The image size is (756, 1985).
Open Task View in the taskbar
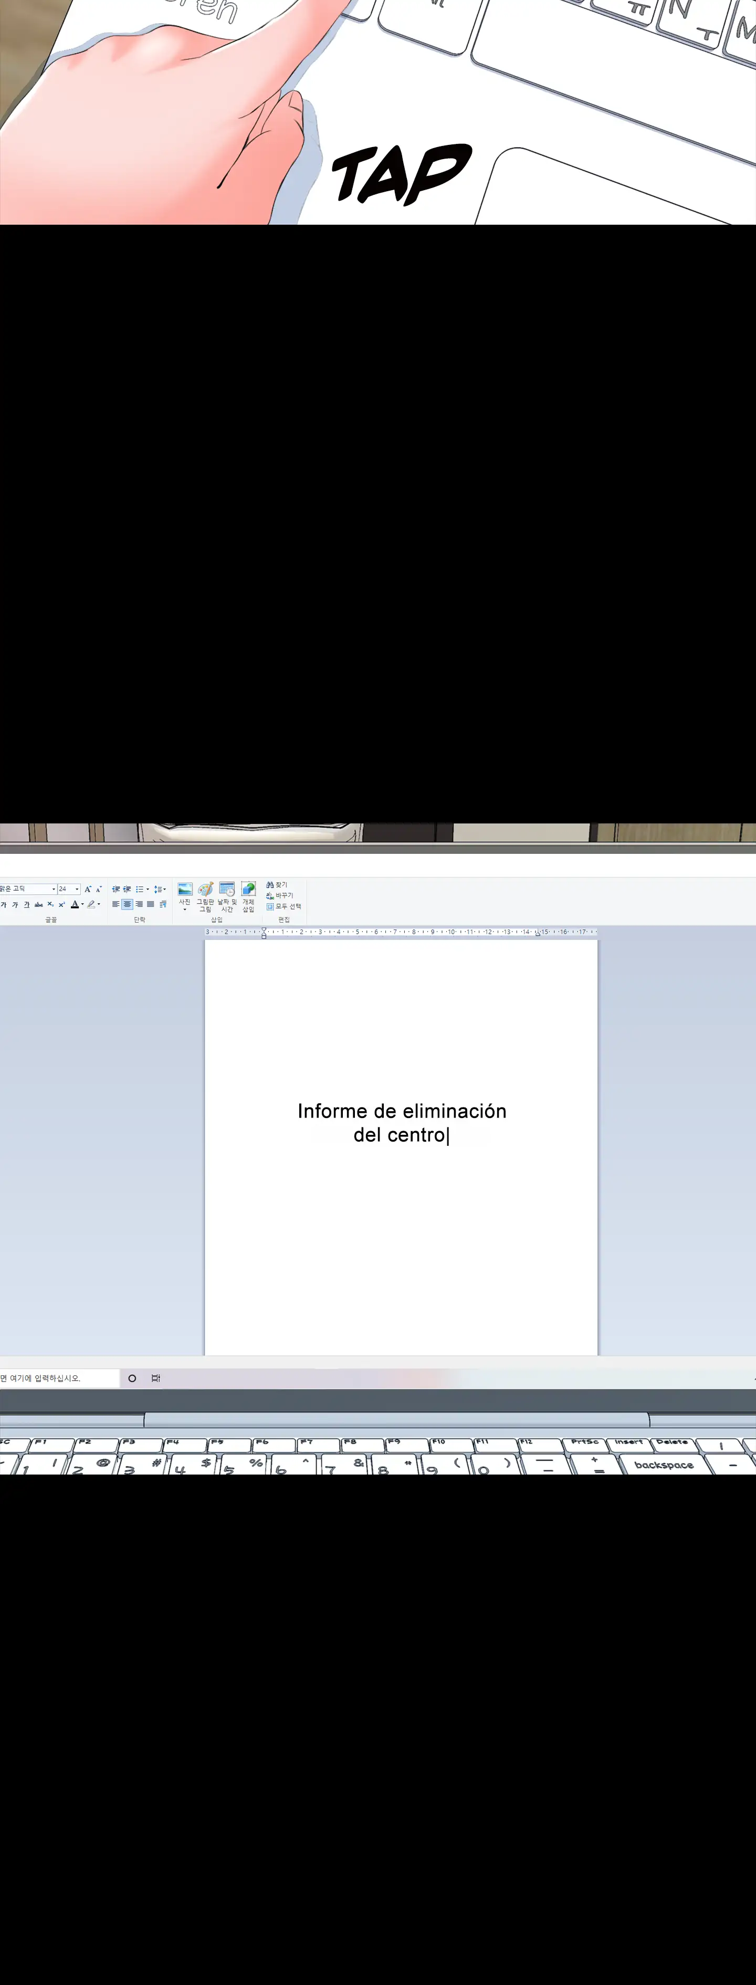tap(156, 1378)
